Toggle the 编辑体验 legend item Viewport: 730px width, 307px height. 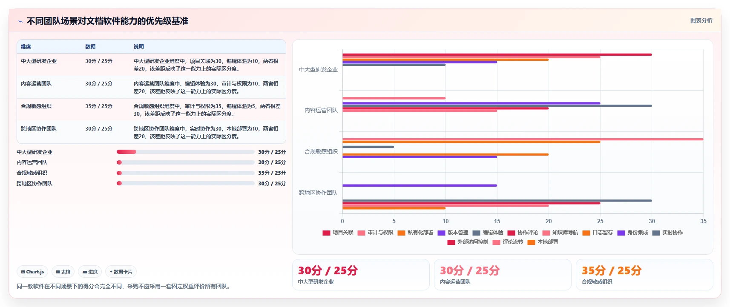pos(488,233)
